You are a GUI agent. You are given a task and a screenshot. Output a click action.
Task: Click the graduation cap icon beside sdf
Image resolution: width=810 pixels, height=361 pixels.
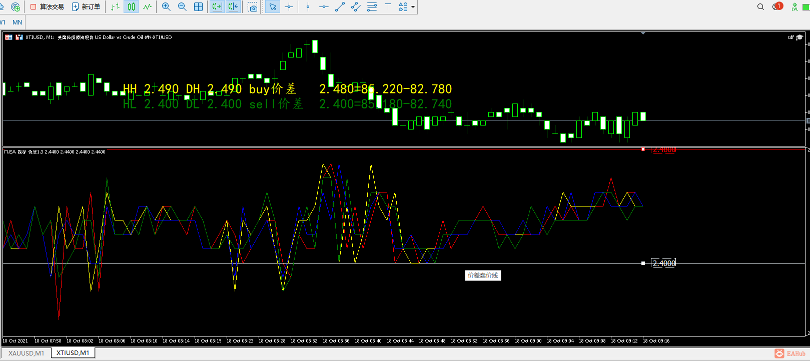(x=799, y=37)
